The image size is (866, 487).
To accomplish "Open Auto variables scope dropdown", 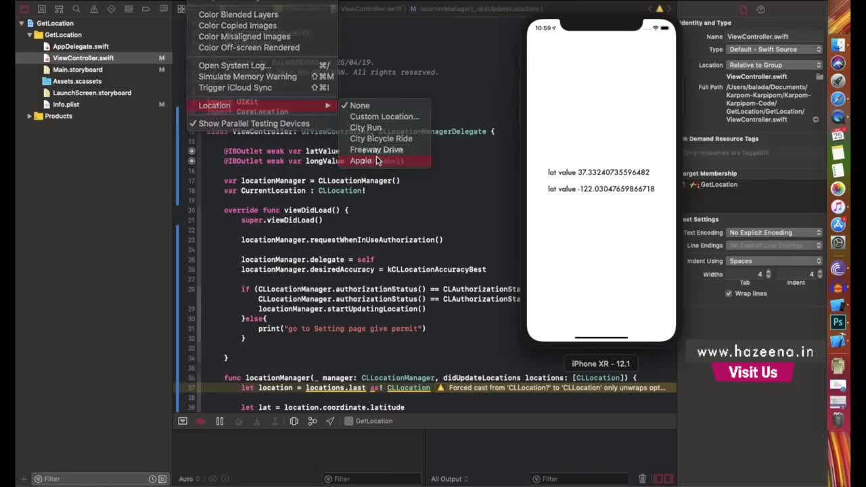I will coord(189,479).
